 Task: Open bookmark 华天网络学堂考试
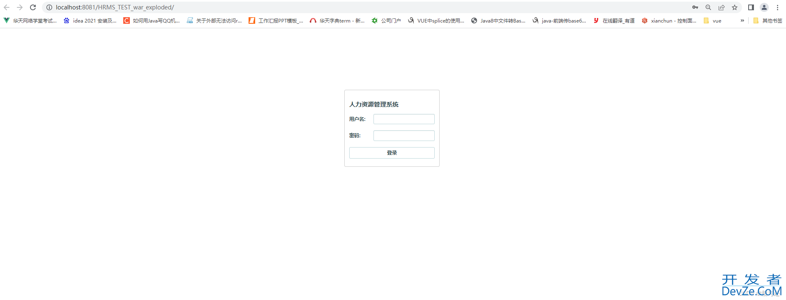30,20
